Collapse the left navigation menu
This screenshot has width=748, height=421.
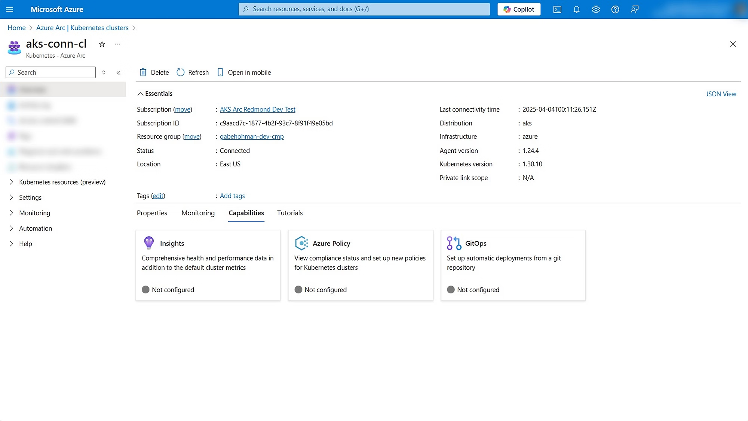pos(118,73)
